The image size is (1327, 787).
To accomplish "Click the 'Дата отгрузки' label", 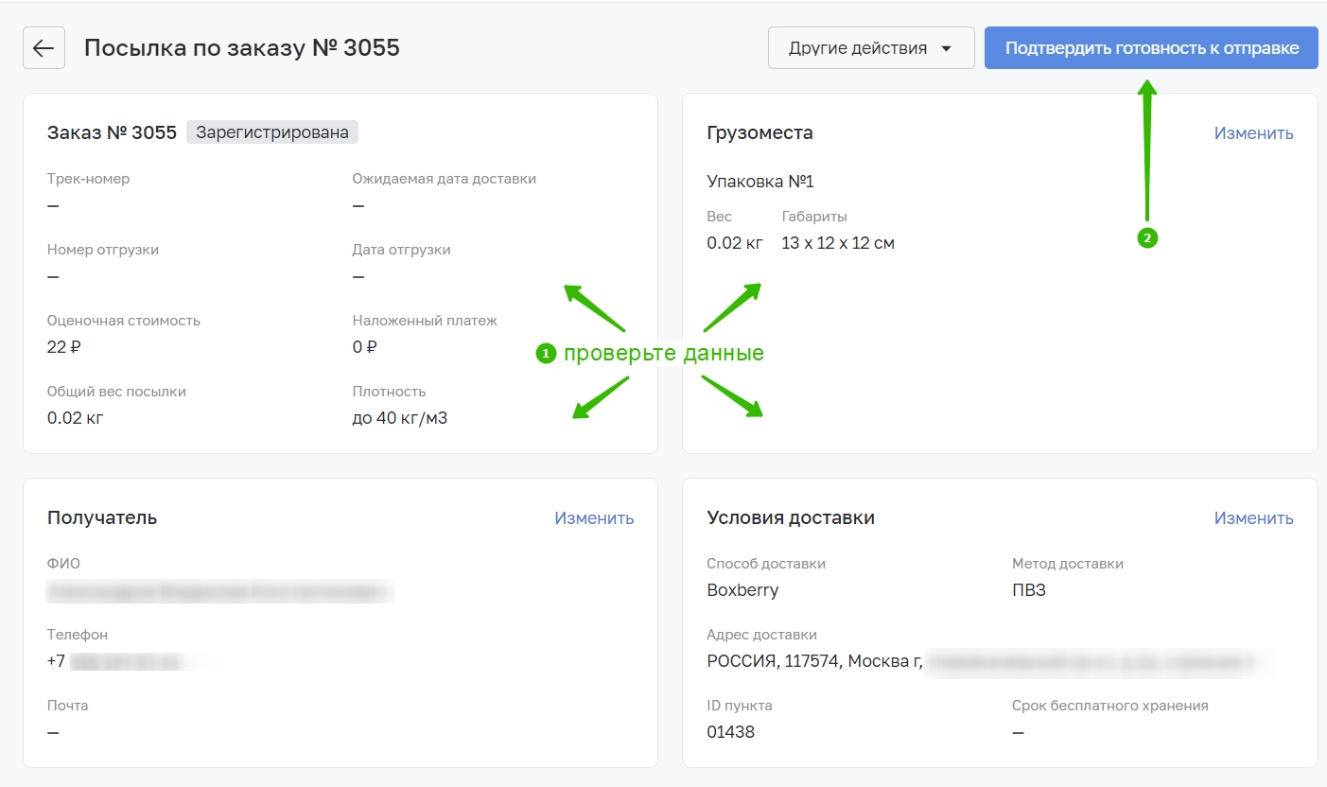I will 402,250.
